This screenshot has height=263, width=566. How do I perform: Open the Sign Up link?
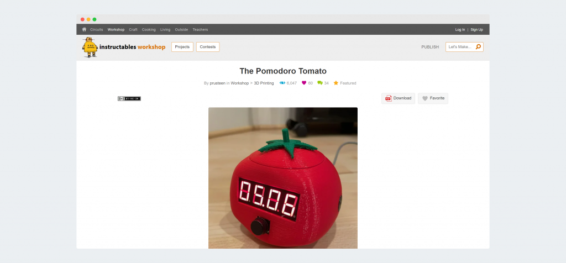[476, 30]
